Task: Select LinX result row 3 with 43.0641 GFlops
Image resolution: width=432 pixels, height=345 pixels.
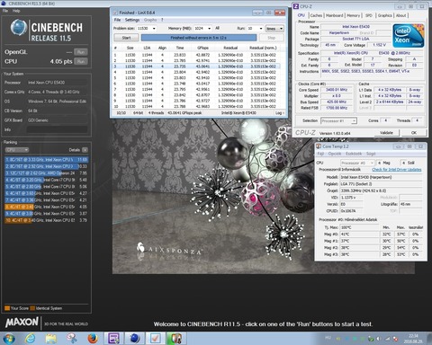Action: click(x=197, y=66)
